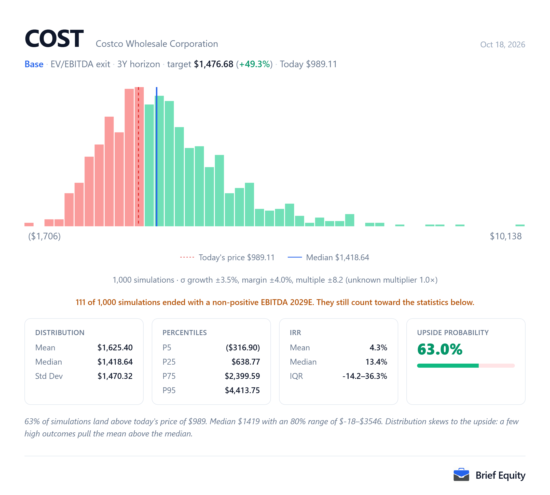Click the +49.3% upside figure

click(254, 64)
